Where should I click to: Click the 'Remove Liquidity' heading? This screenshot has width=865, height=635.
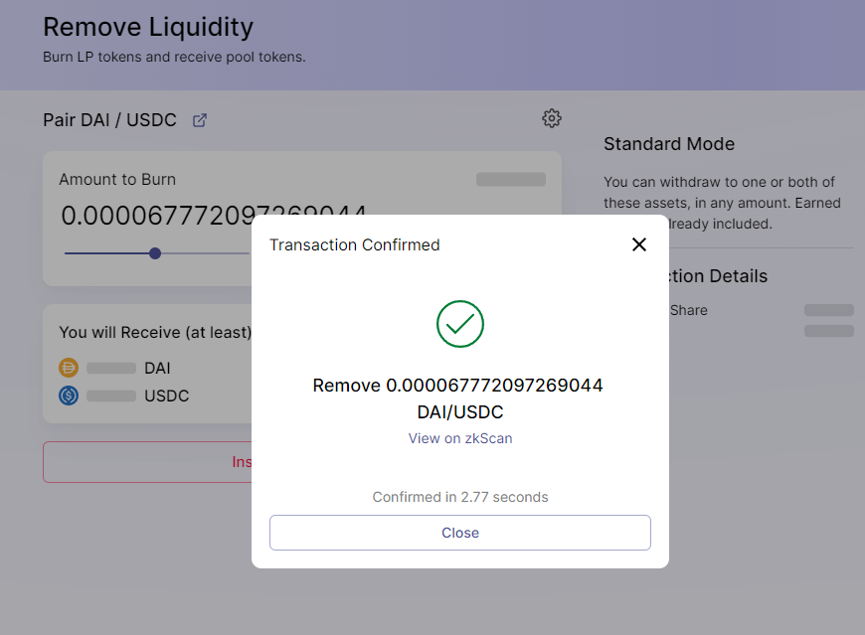(148, 27)
